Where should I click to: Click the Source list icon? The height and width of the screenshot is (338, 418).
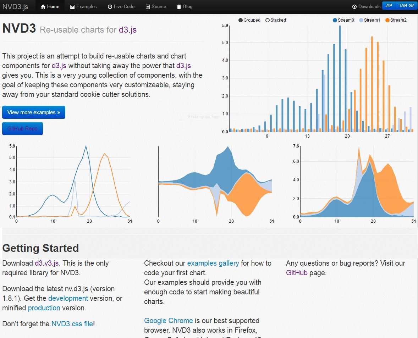148,7
